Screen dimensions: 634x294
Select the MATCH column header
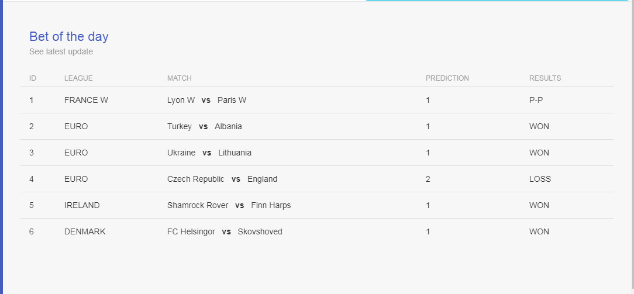[179, 78]
